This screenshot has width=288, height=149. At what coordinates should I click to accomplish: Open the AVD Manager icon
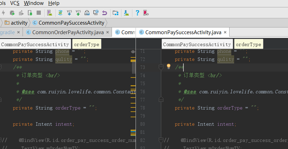click(x=50, y=13)
